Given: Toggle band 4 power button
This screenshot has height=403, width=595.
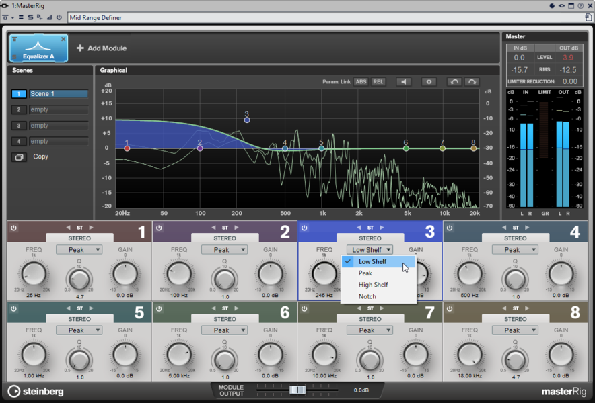Looking at the screenshot, I should click(x=450, y=228).
